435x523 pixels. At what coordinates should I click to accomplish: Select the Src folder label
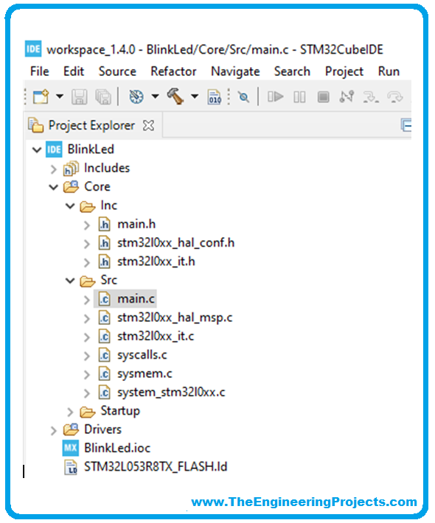(x=108, y=280)
